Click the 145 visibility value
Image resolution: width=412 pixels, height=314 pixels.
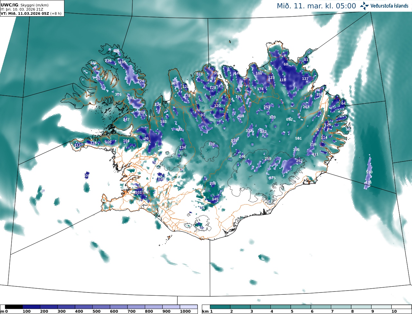215,199
